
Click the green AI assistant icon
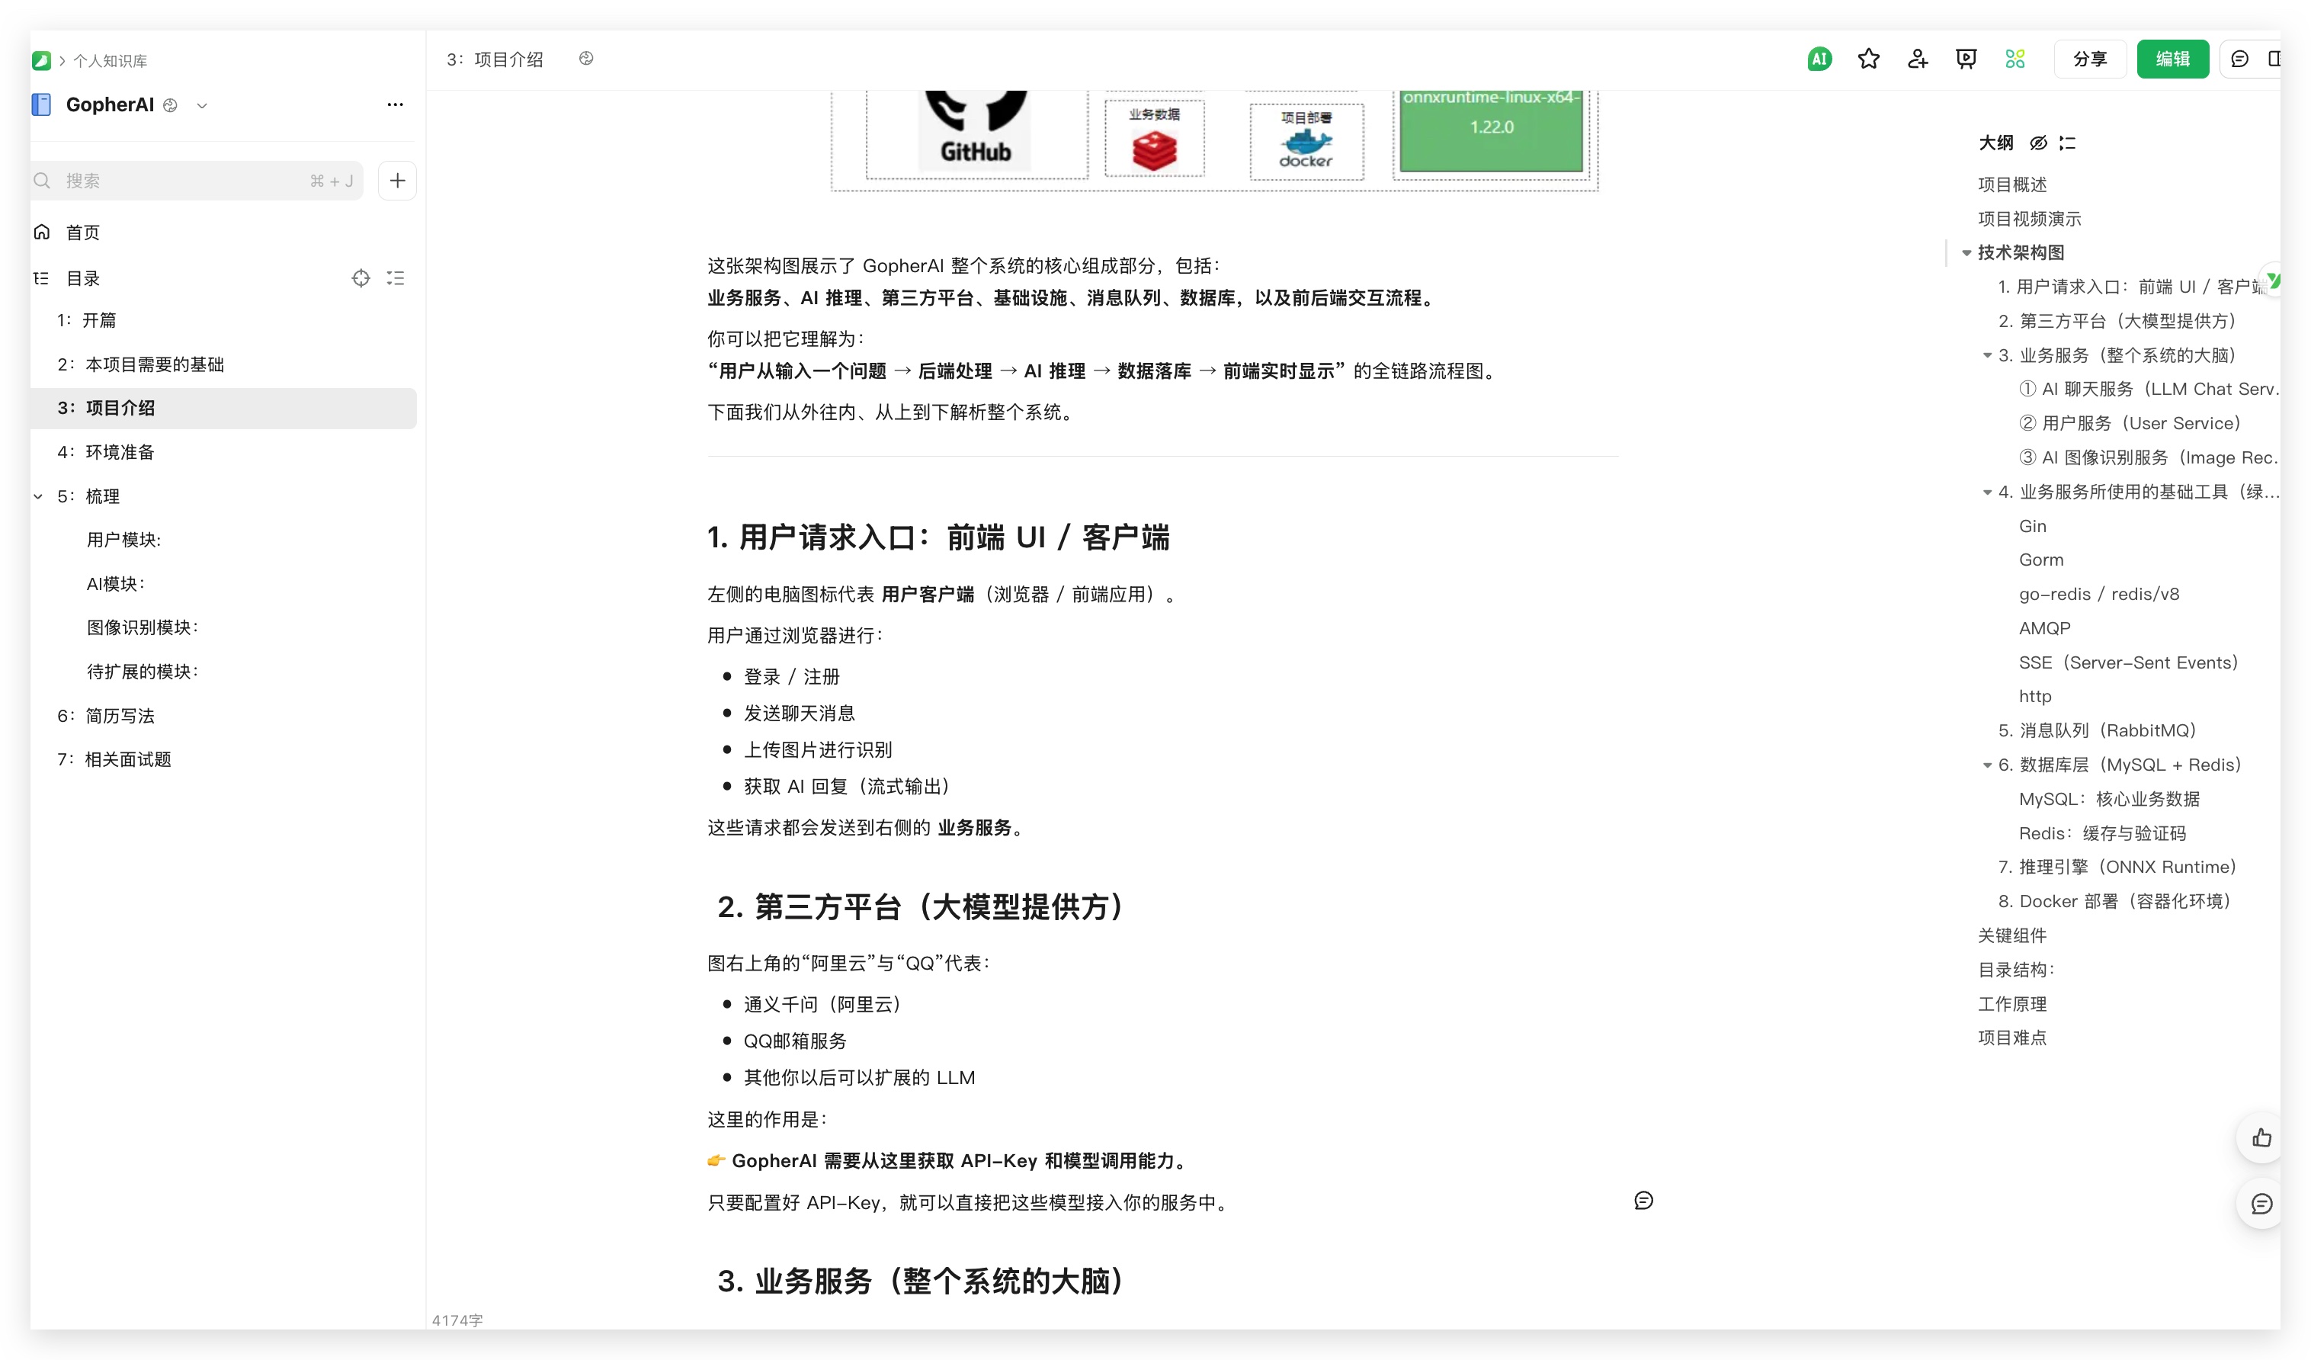point(1819,59)
